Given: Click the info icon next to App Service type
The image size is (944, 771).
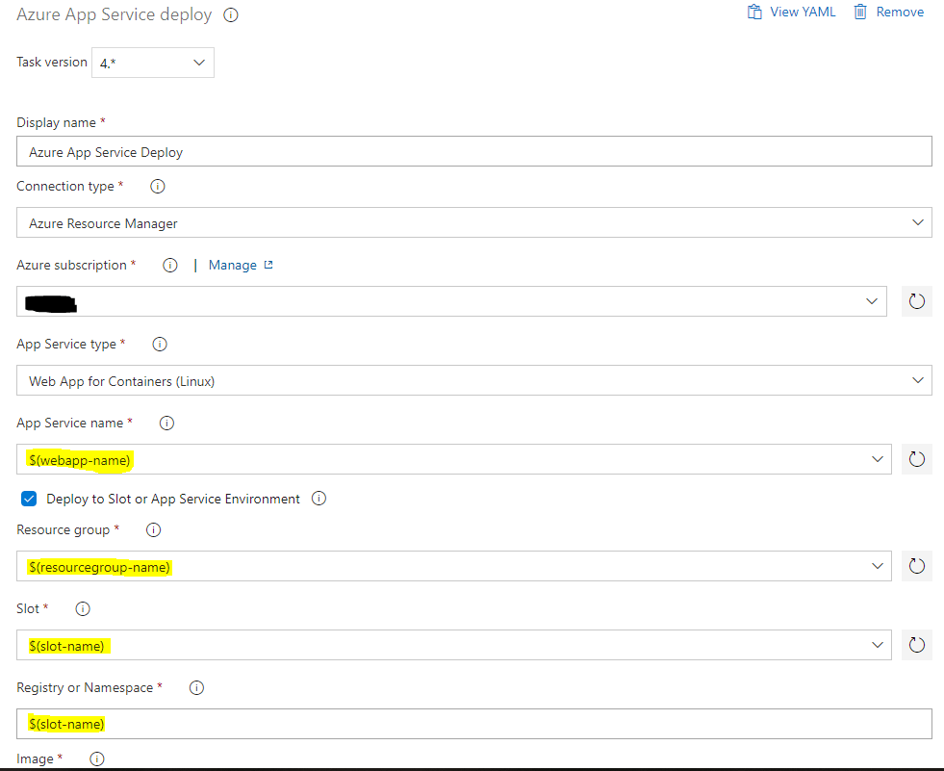Looking at the screenshot, I should [161, 344].
